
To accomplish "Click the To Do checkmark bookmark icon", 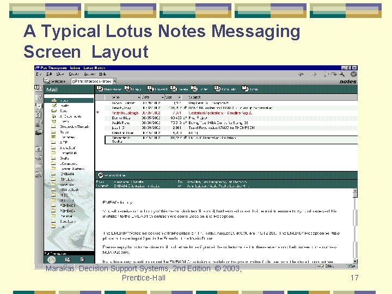I will [x=38, y=115].
